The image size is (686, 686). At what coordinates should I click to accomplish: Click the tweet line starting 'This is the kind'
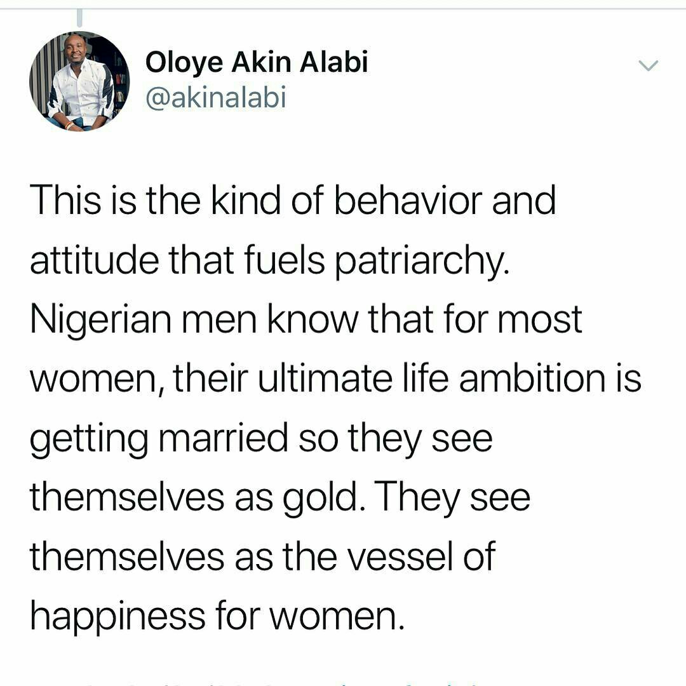[293, 200]
